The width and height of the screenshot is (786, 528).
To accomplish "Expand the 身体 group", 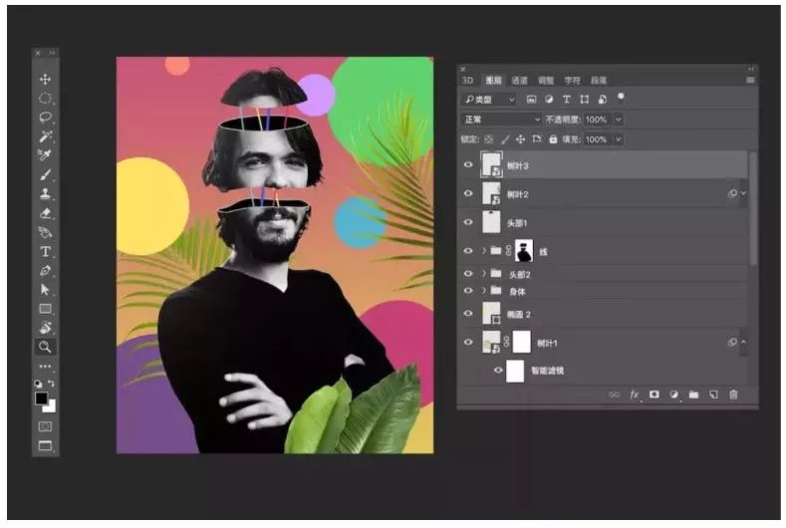I will click(x=484, y=291).
